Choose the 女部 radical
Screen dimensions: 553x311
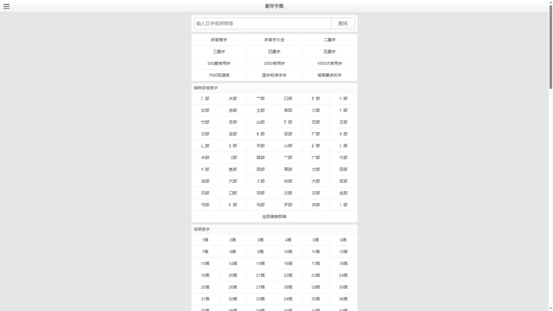[x=205, y=111]
